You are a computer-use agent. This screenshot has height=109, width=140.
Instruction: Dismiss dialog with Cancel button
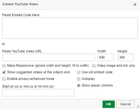click(x=125, y=104)
